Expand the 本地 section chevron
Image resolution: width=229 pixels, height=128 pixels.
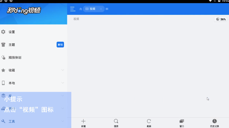63,83
